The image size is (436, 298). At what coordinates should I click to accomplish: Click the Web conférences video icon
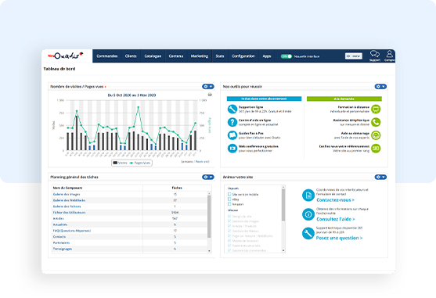coord(232,149)
